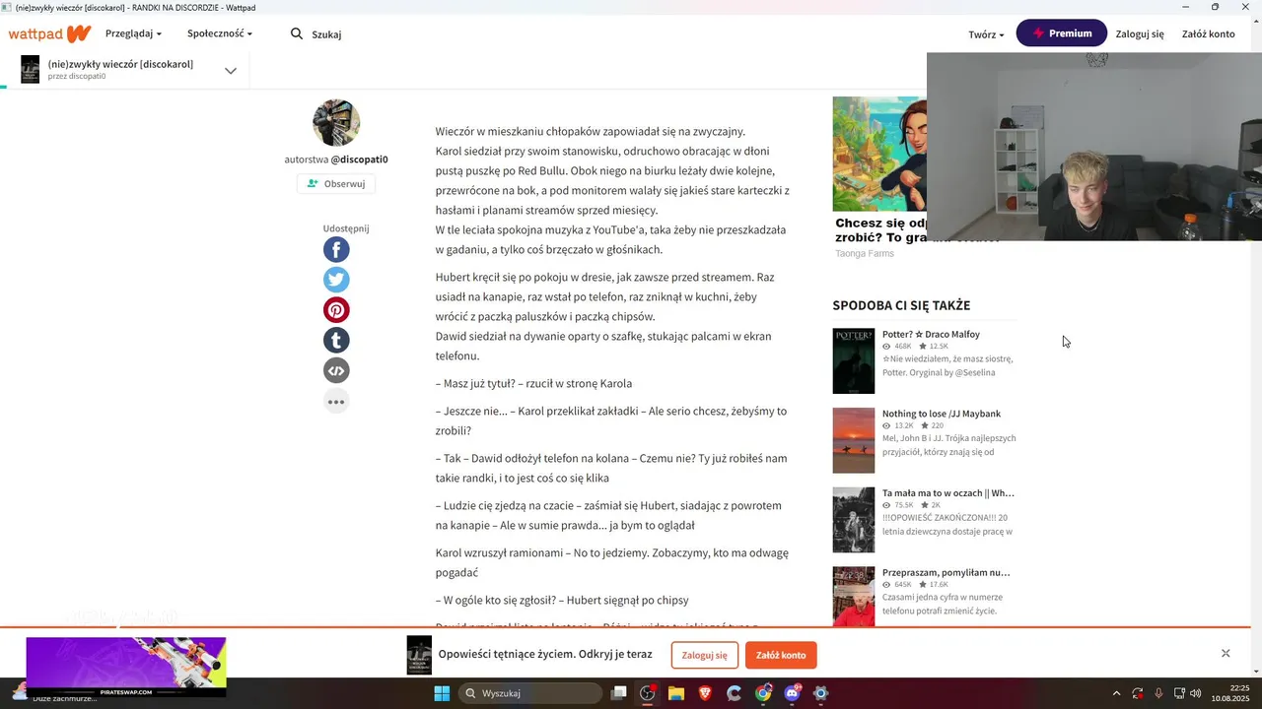The image size is (1262, 709).
Task: Click Załóż konto in header
Action: pyautogui.click(x=1208, y=33)
